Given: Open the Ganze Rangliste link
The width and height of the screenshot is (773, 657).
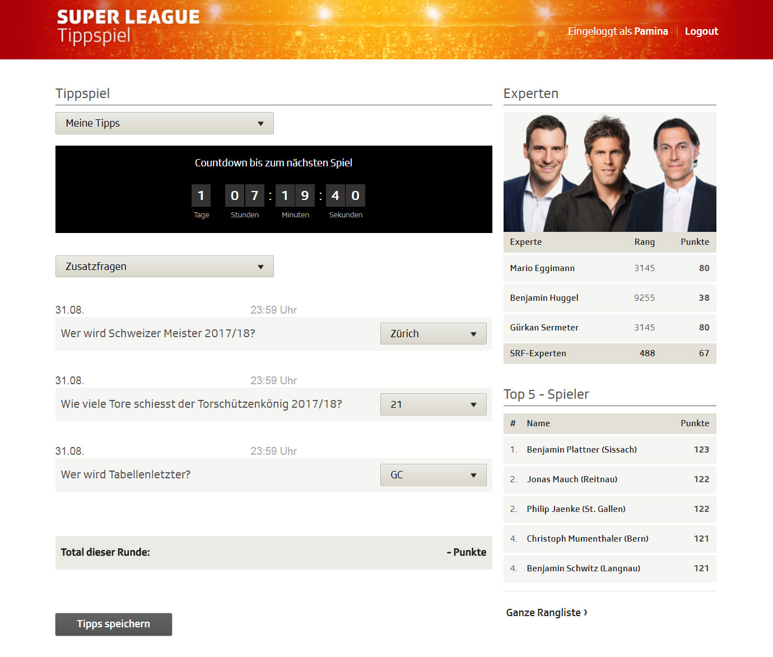Looking at the screenshot, I should 547,613.
